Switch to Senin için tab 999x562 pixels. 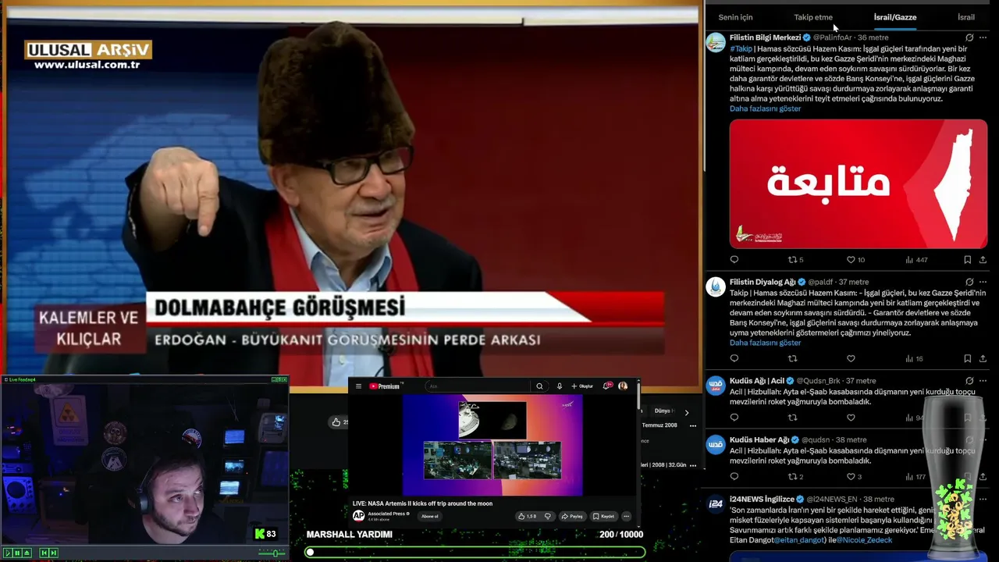pyautogui.click(x=735, y=17)
